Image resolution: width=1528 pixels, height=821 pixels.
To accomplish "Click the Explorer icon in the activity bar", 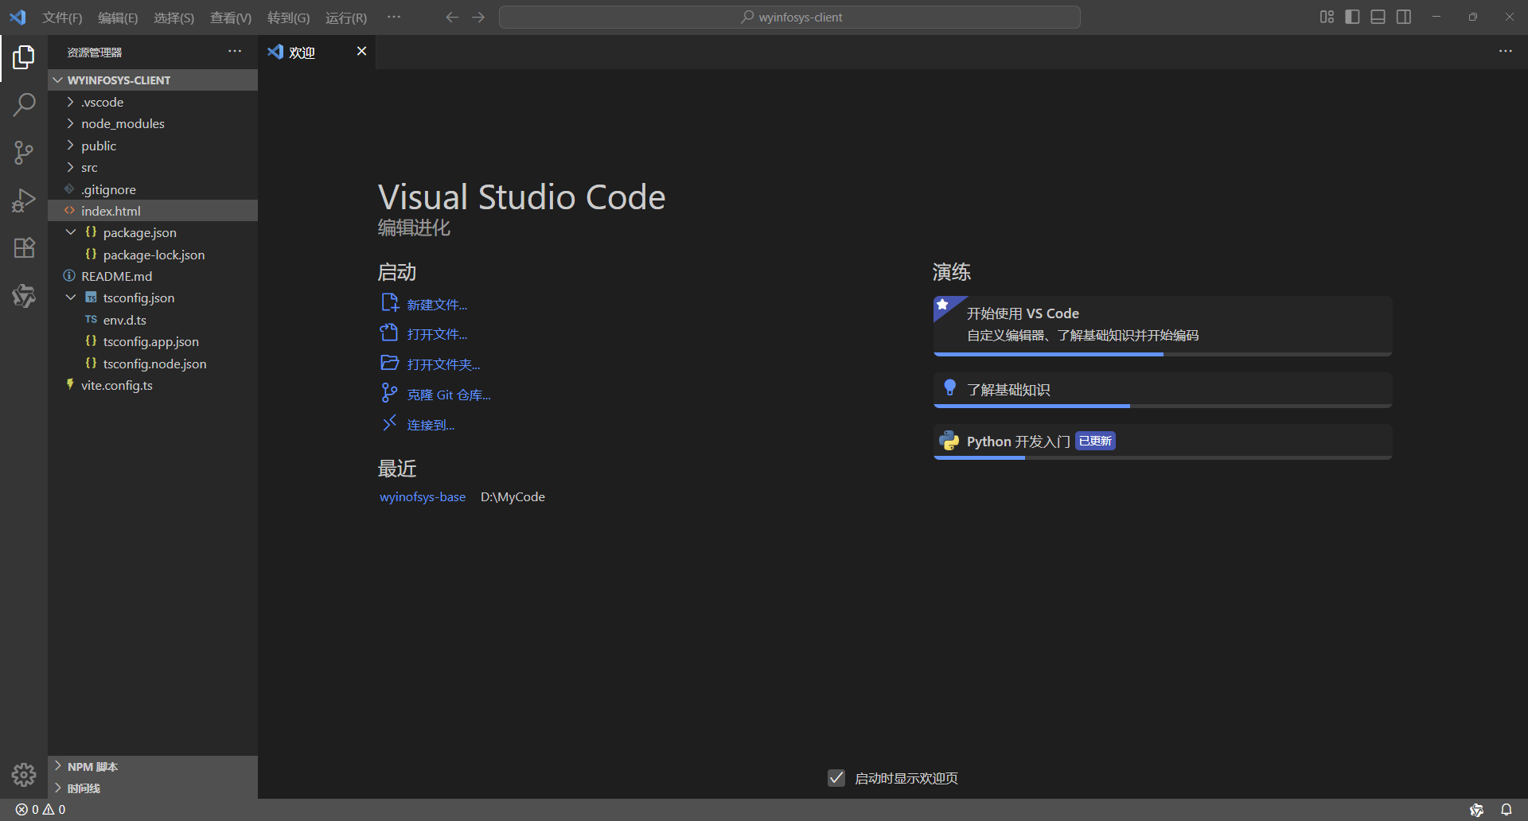I will point(25,56).
